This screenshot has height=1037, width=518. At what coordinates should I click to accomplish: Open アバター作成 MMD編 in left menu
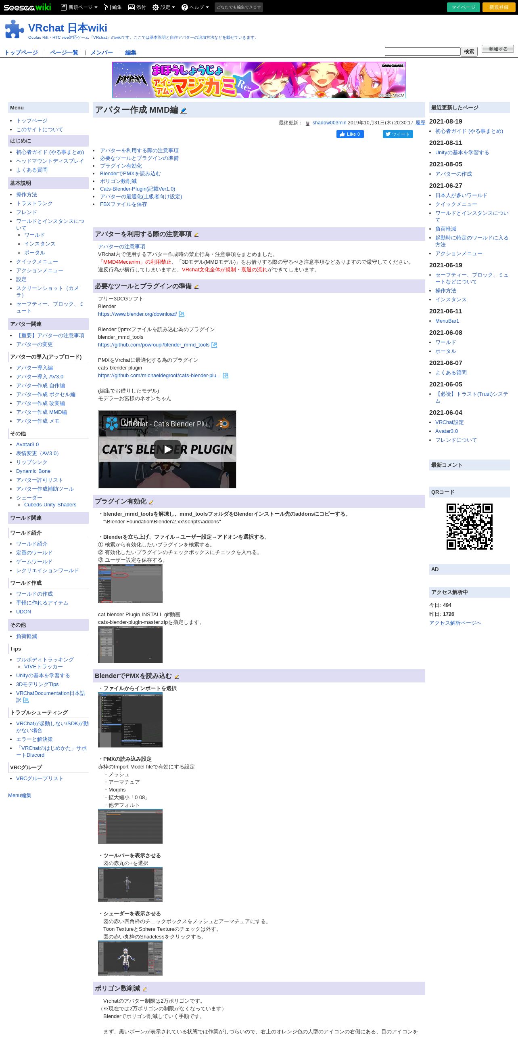pyautogui.click(x=42, y=412)
